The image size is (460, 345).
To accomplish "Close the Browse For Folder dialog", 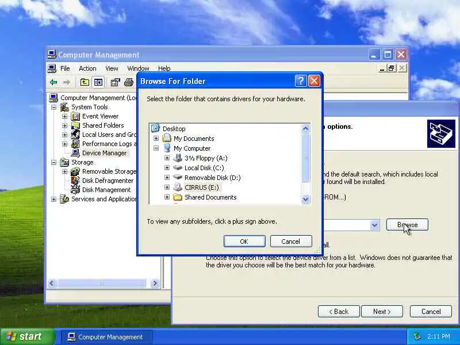I will click(x=314, y=80).
